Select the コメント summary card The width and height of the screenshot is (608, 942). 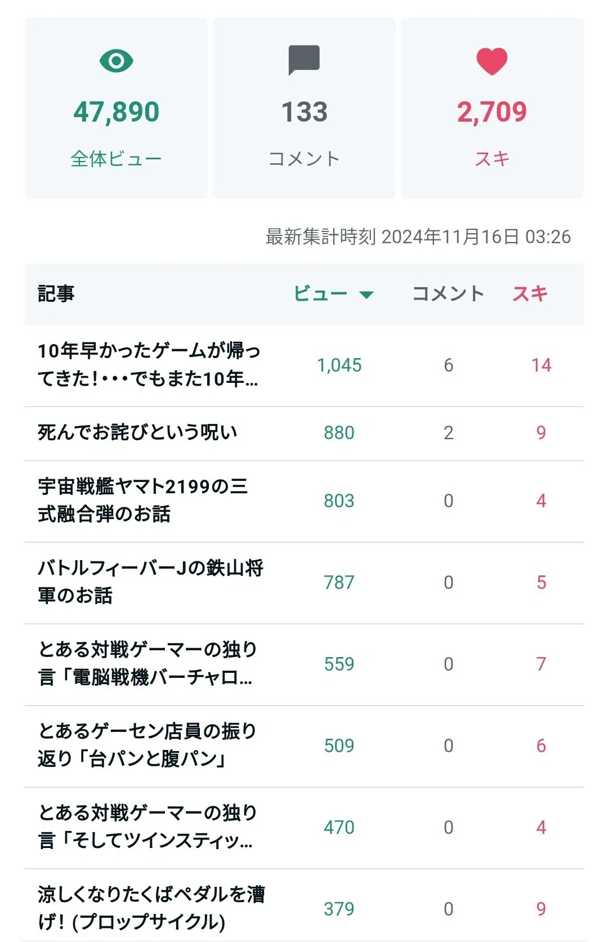click(x=304, y=108)
